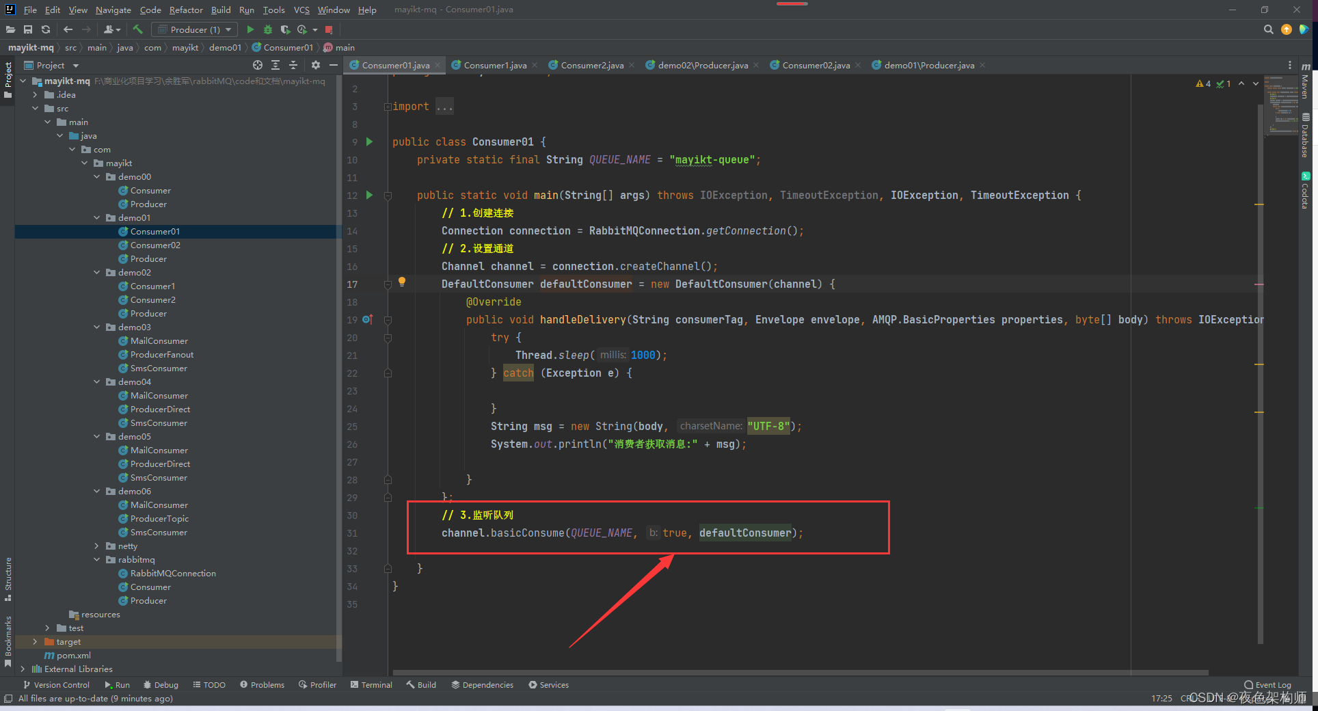Toggle the Bookmarks side panel
The height and width of the screenshot is (711, 1318).
8,641
